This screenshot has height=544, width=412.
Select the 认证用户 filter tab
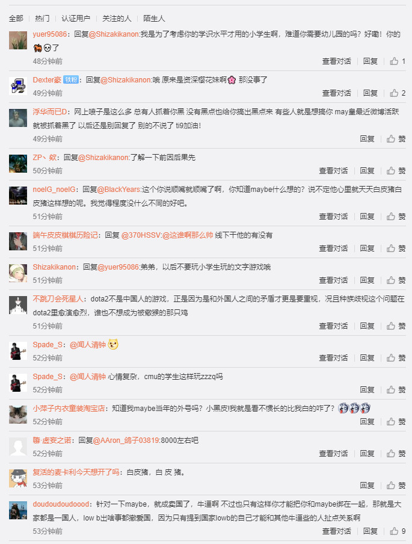[x=76, y=19]
